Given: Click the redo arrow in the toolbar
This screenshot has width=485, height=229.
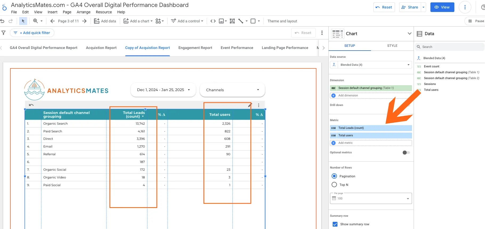Looking at the screenshot, I should click(11, 21).
